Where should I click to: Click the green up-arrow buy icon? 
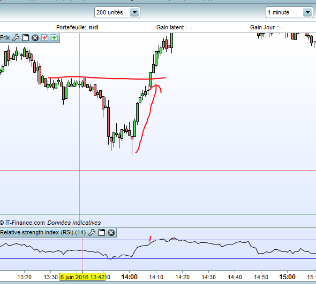click(x=54, y=37)
